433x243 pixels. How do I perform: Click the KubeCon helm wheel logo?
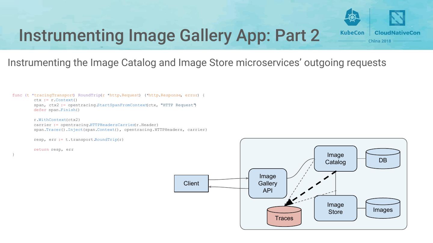coord(352,17)
